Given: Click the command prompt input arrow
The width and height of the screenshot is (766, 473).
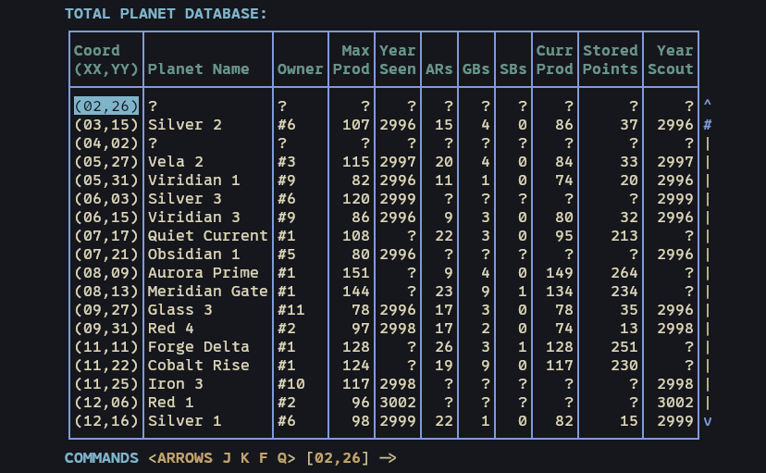Looking at the screenshot, I should [387, 458].
